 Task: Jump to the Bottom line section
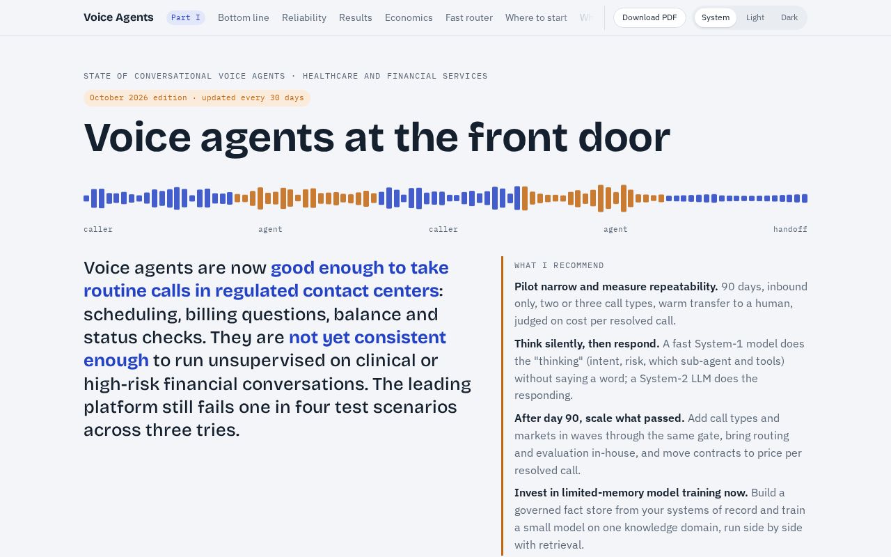(244, 17)
